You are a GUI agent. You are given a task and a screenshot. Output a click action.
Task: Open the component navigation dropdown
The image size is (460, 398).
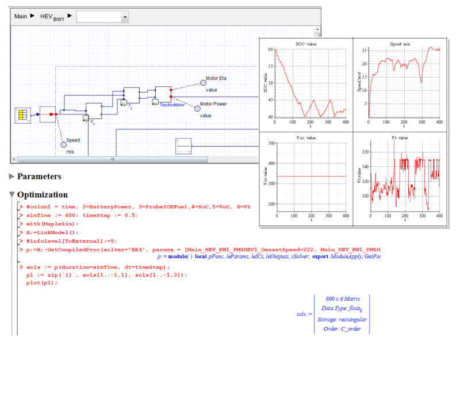125,18
